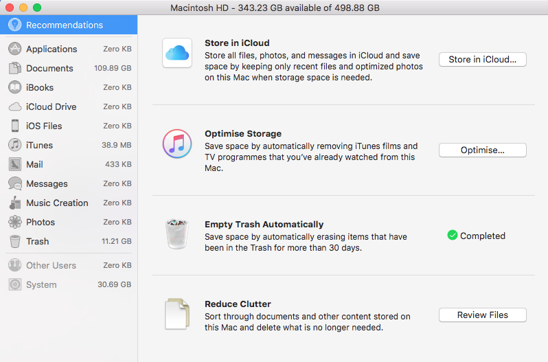
Task: Choose the iOS Files label text
Action: click(x=44, y=126)
